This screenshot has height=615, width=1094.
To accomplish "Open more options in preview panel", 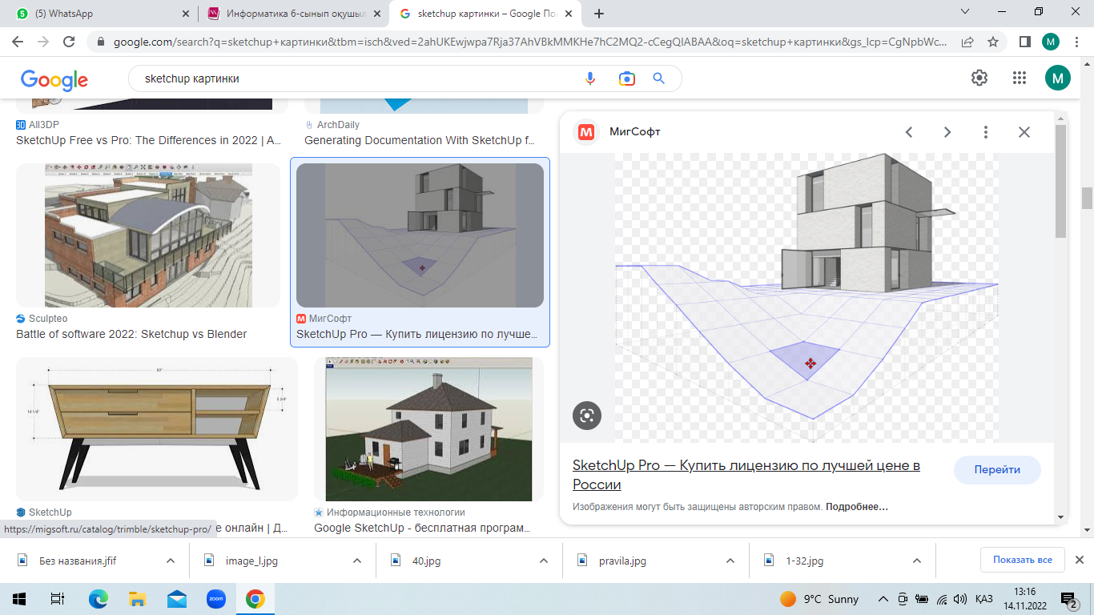I will [986, 132].
